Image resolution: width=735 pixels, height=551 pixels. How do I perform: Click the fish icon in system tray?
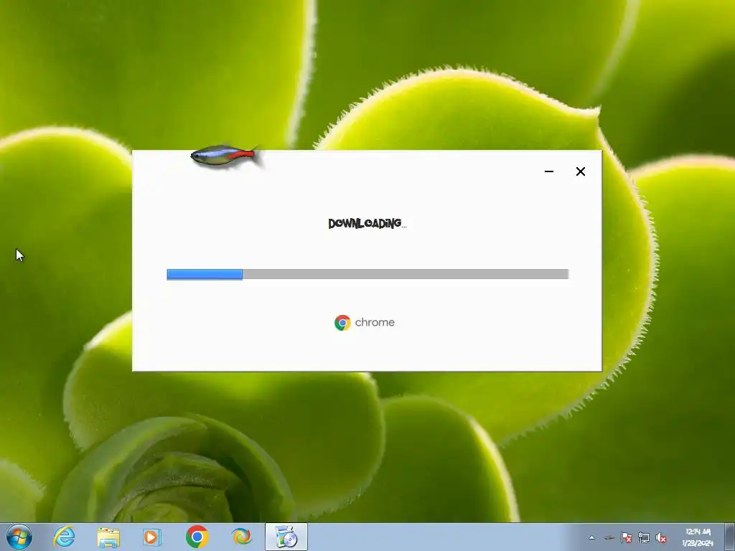click(x=609, y=538)
